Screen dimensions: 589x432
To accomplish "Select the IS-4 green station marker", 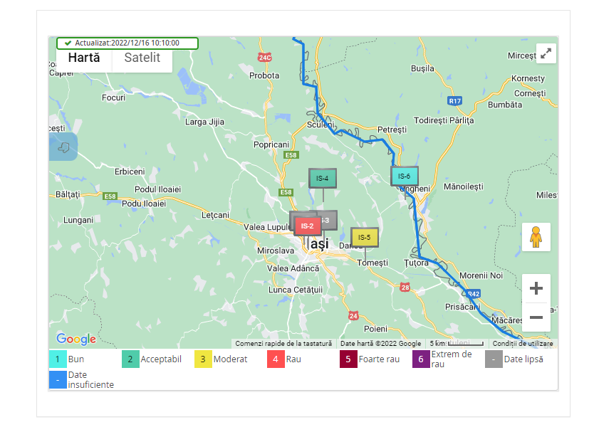I will click(323, 178).
